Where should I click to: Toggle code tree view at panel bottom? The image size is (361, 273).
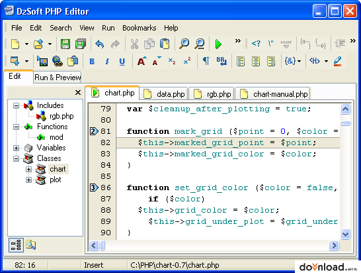[x=16, y=245]
